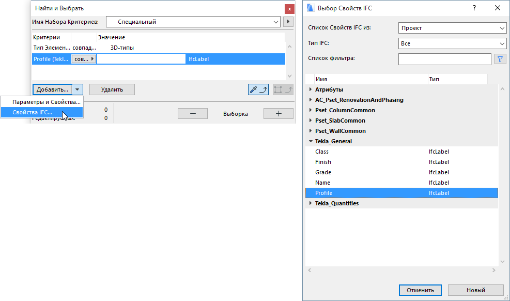Click the dropdown arrow beside Добавить

(x=78, y=89)
